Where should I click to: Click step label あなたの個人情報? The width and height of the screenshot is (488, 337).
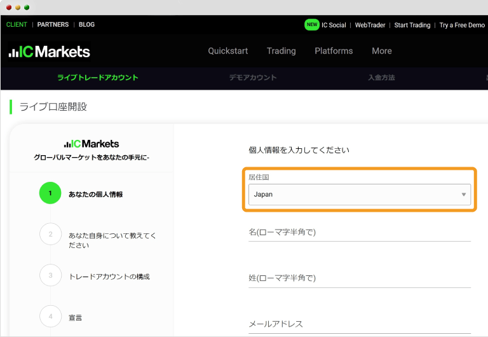tap(95, 195)
